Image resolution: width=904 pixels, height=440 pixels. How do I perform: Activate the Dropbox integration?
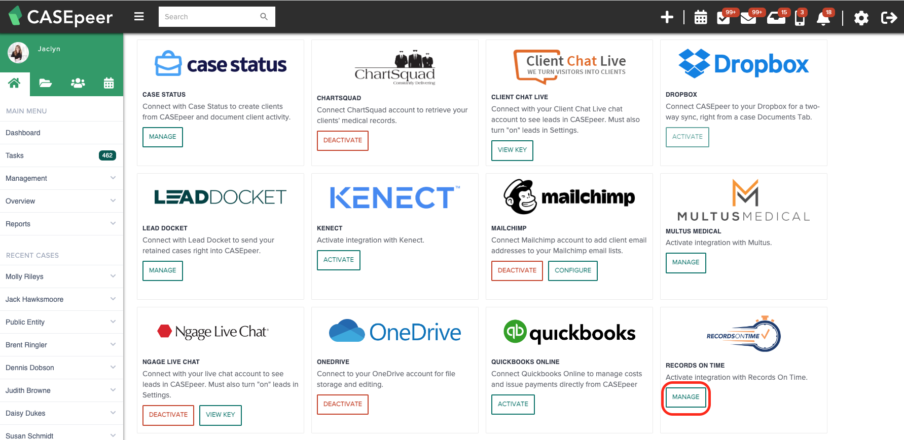[688, 137]
